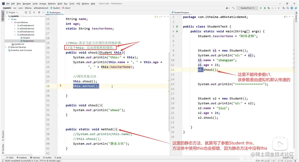The image size is (299, 162).
Task: Click the inspection checkmark indicator in StudentTest.java editor
Action: [286, 17]
